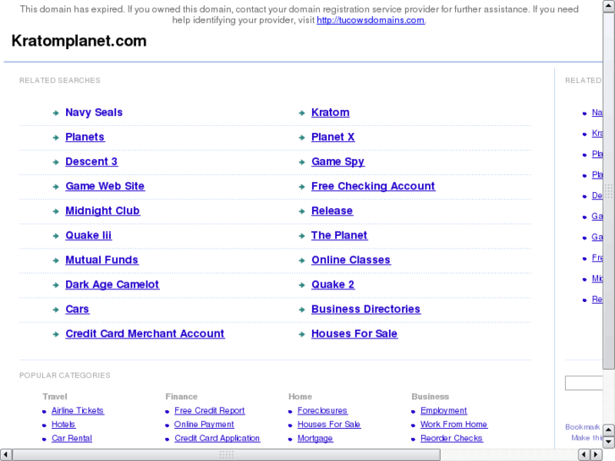Open the Game Spy link
Viewport: 615px width, 461px height.
(338, 162)
